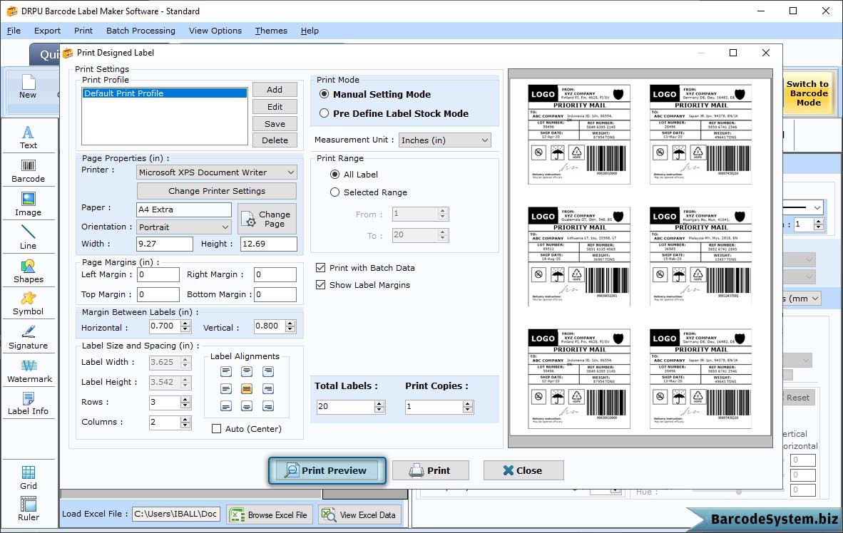Enable Auto (Center) checkbox

click(217, 429)
